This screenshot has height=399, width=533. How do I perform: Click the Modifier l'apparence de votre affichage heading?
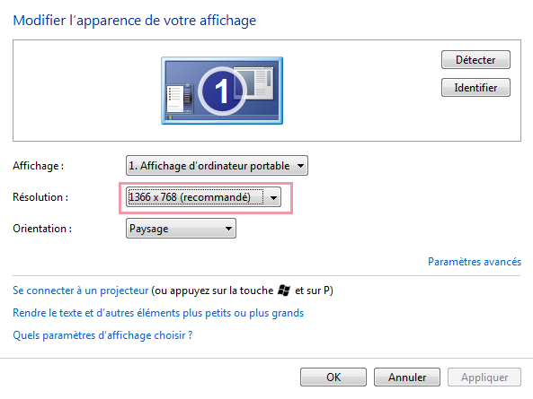[x=134, y=21]
